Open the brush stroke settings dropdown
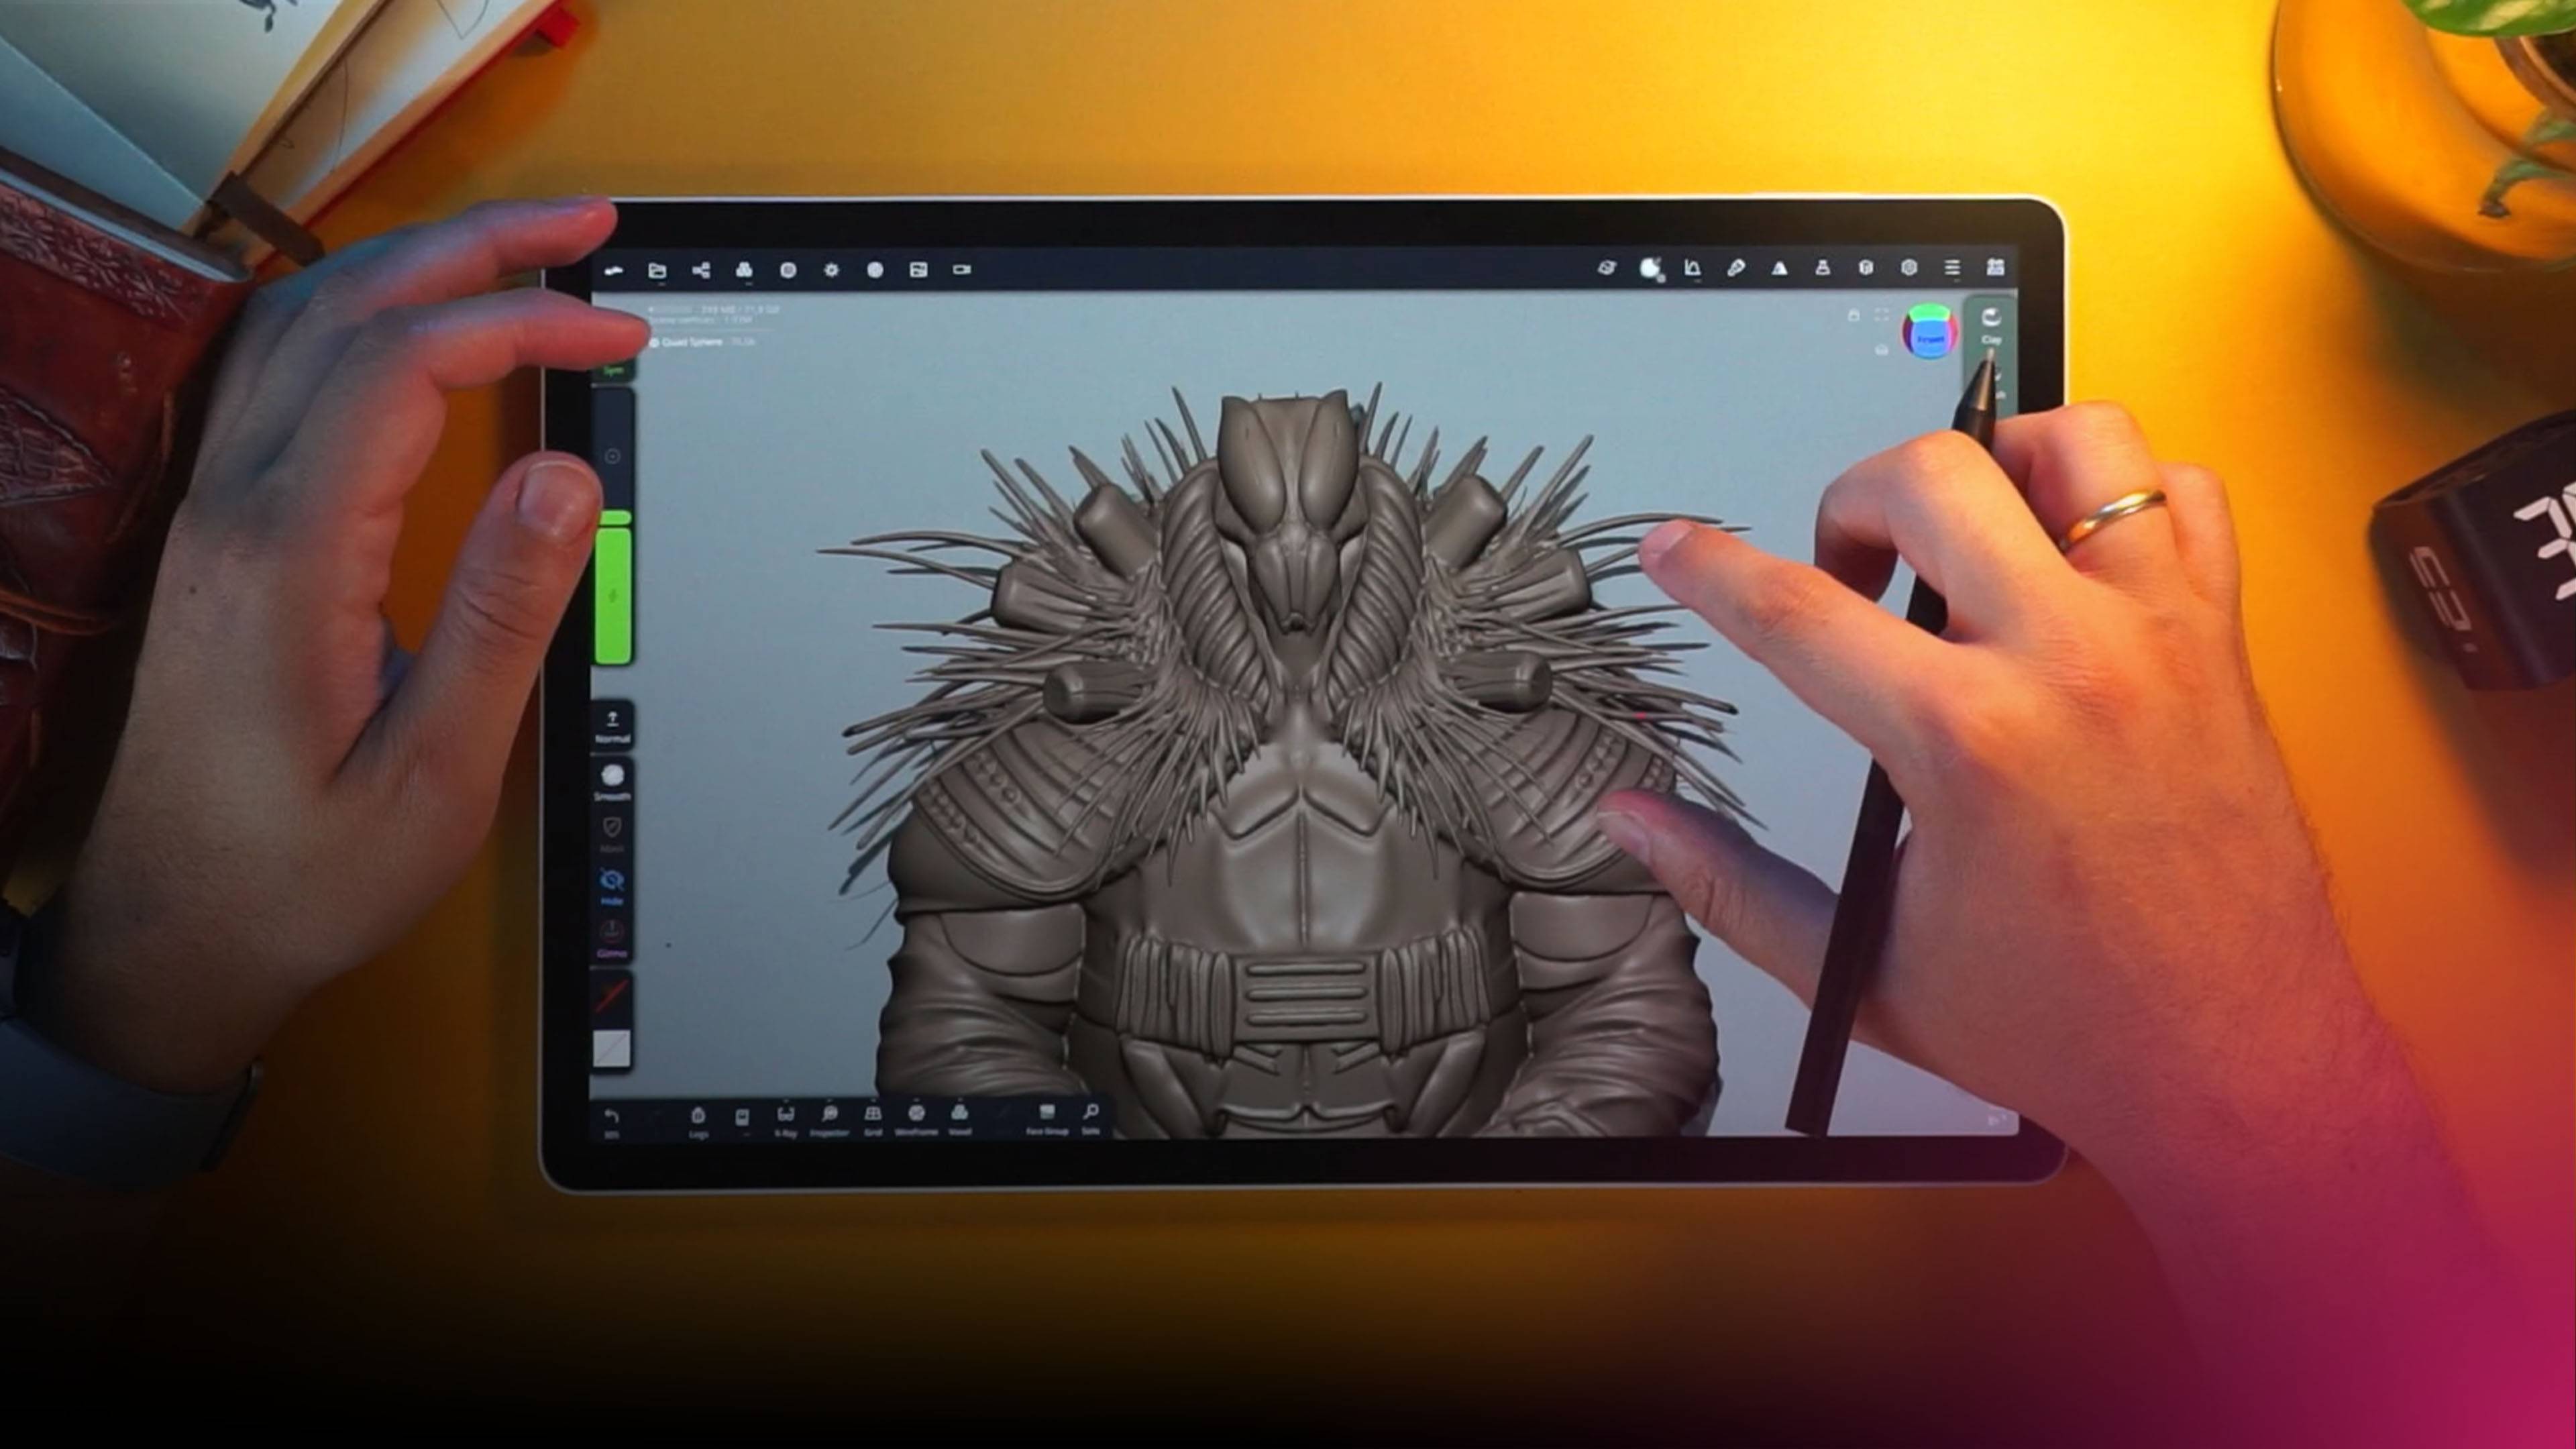Viewport: 2576px width, 1449px height. click(1736, 270)
